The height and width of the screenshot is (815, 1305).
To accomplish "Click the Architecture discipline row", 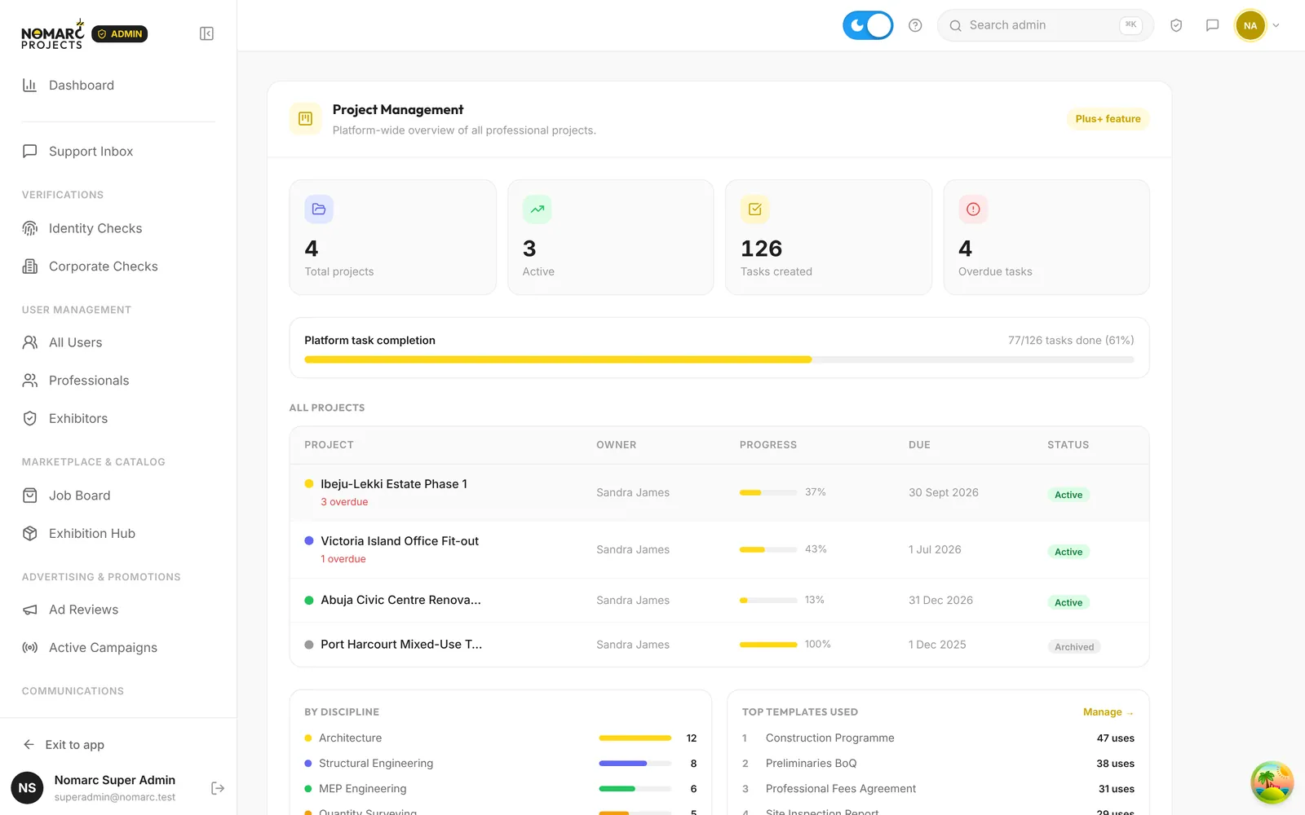I will tap(500, 738).
